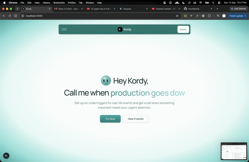Click the Kordy face mascot icon
Image resolution: width=249 pixels, height=162 pixels.
106,81
